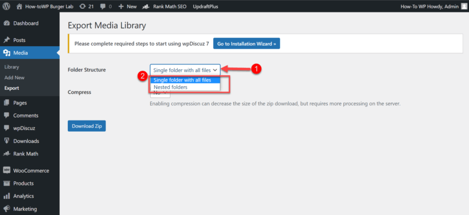Click the Comments bubble icon in sidebar

tap(6, 115)
